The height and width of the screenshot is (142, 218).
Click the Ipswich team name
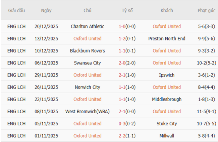tap(167, 75)
